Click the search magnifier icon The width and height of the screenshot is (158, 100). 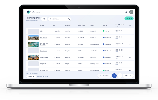point(69,19)
